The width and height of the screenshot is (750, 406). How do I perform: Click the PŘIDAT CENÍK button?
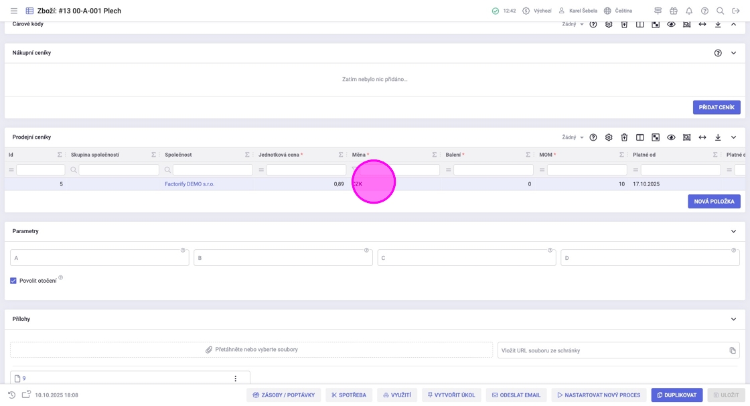716,107
